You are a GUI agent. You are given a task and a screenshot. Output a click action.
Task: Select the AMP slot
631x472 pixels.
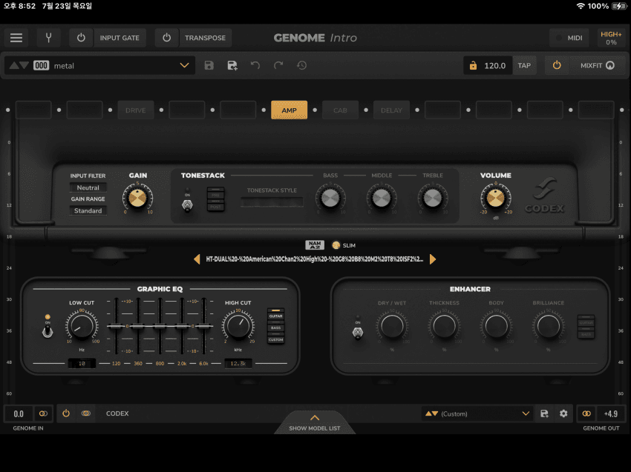289,110
